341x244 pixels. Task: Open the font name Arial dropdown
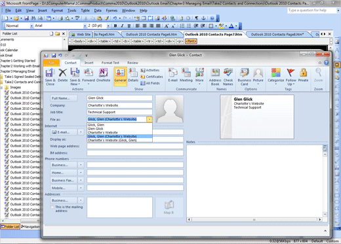[85, 26]
